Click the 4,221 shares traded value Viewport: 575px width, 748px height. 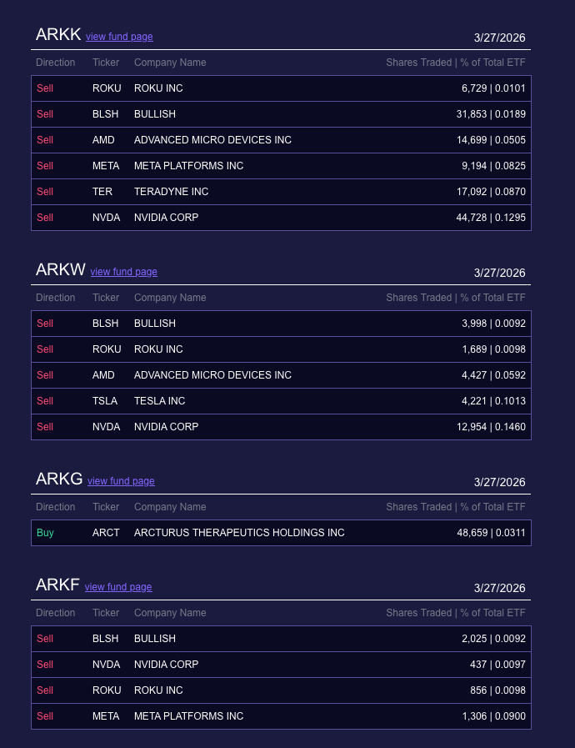(476, 401)
